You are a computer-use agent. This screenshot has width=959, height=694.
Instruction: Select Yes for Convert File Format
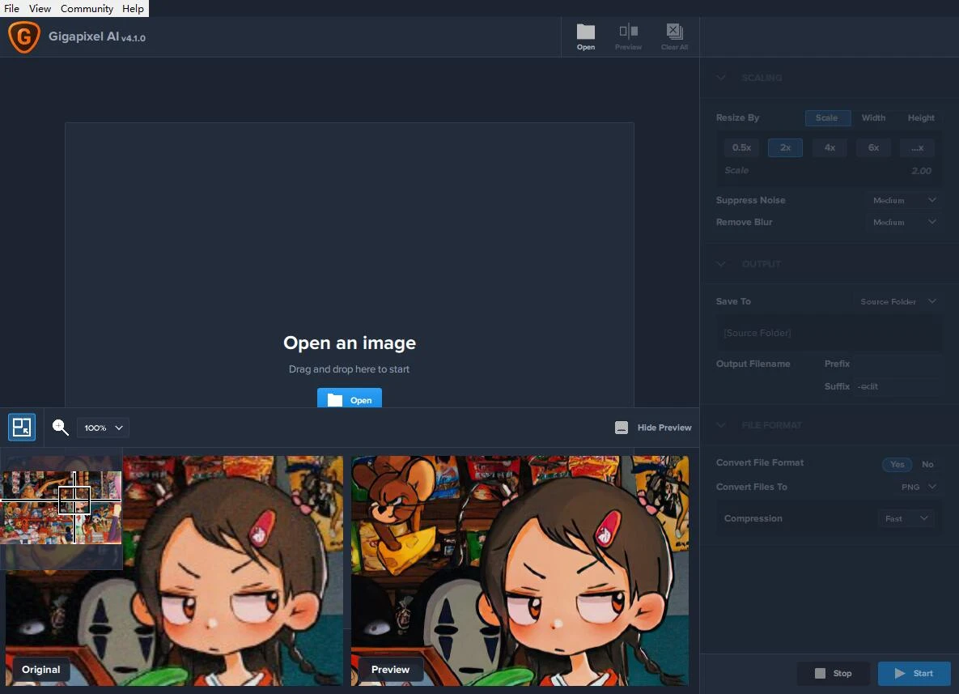click(897, 464)
